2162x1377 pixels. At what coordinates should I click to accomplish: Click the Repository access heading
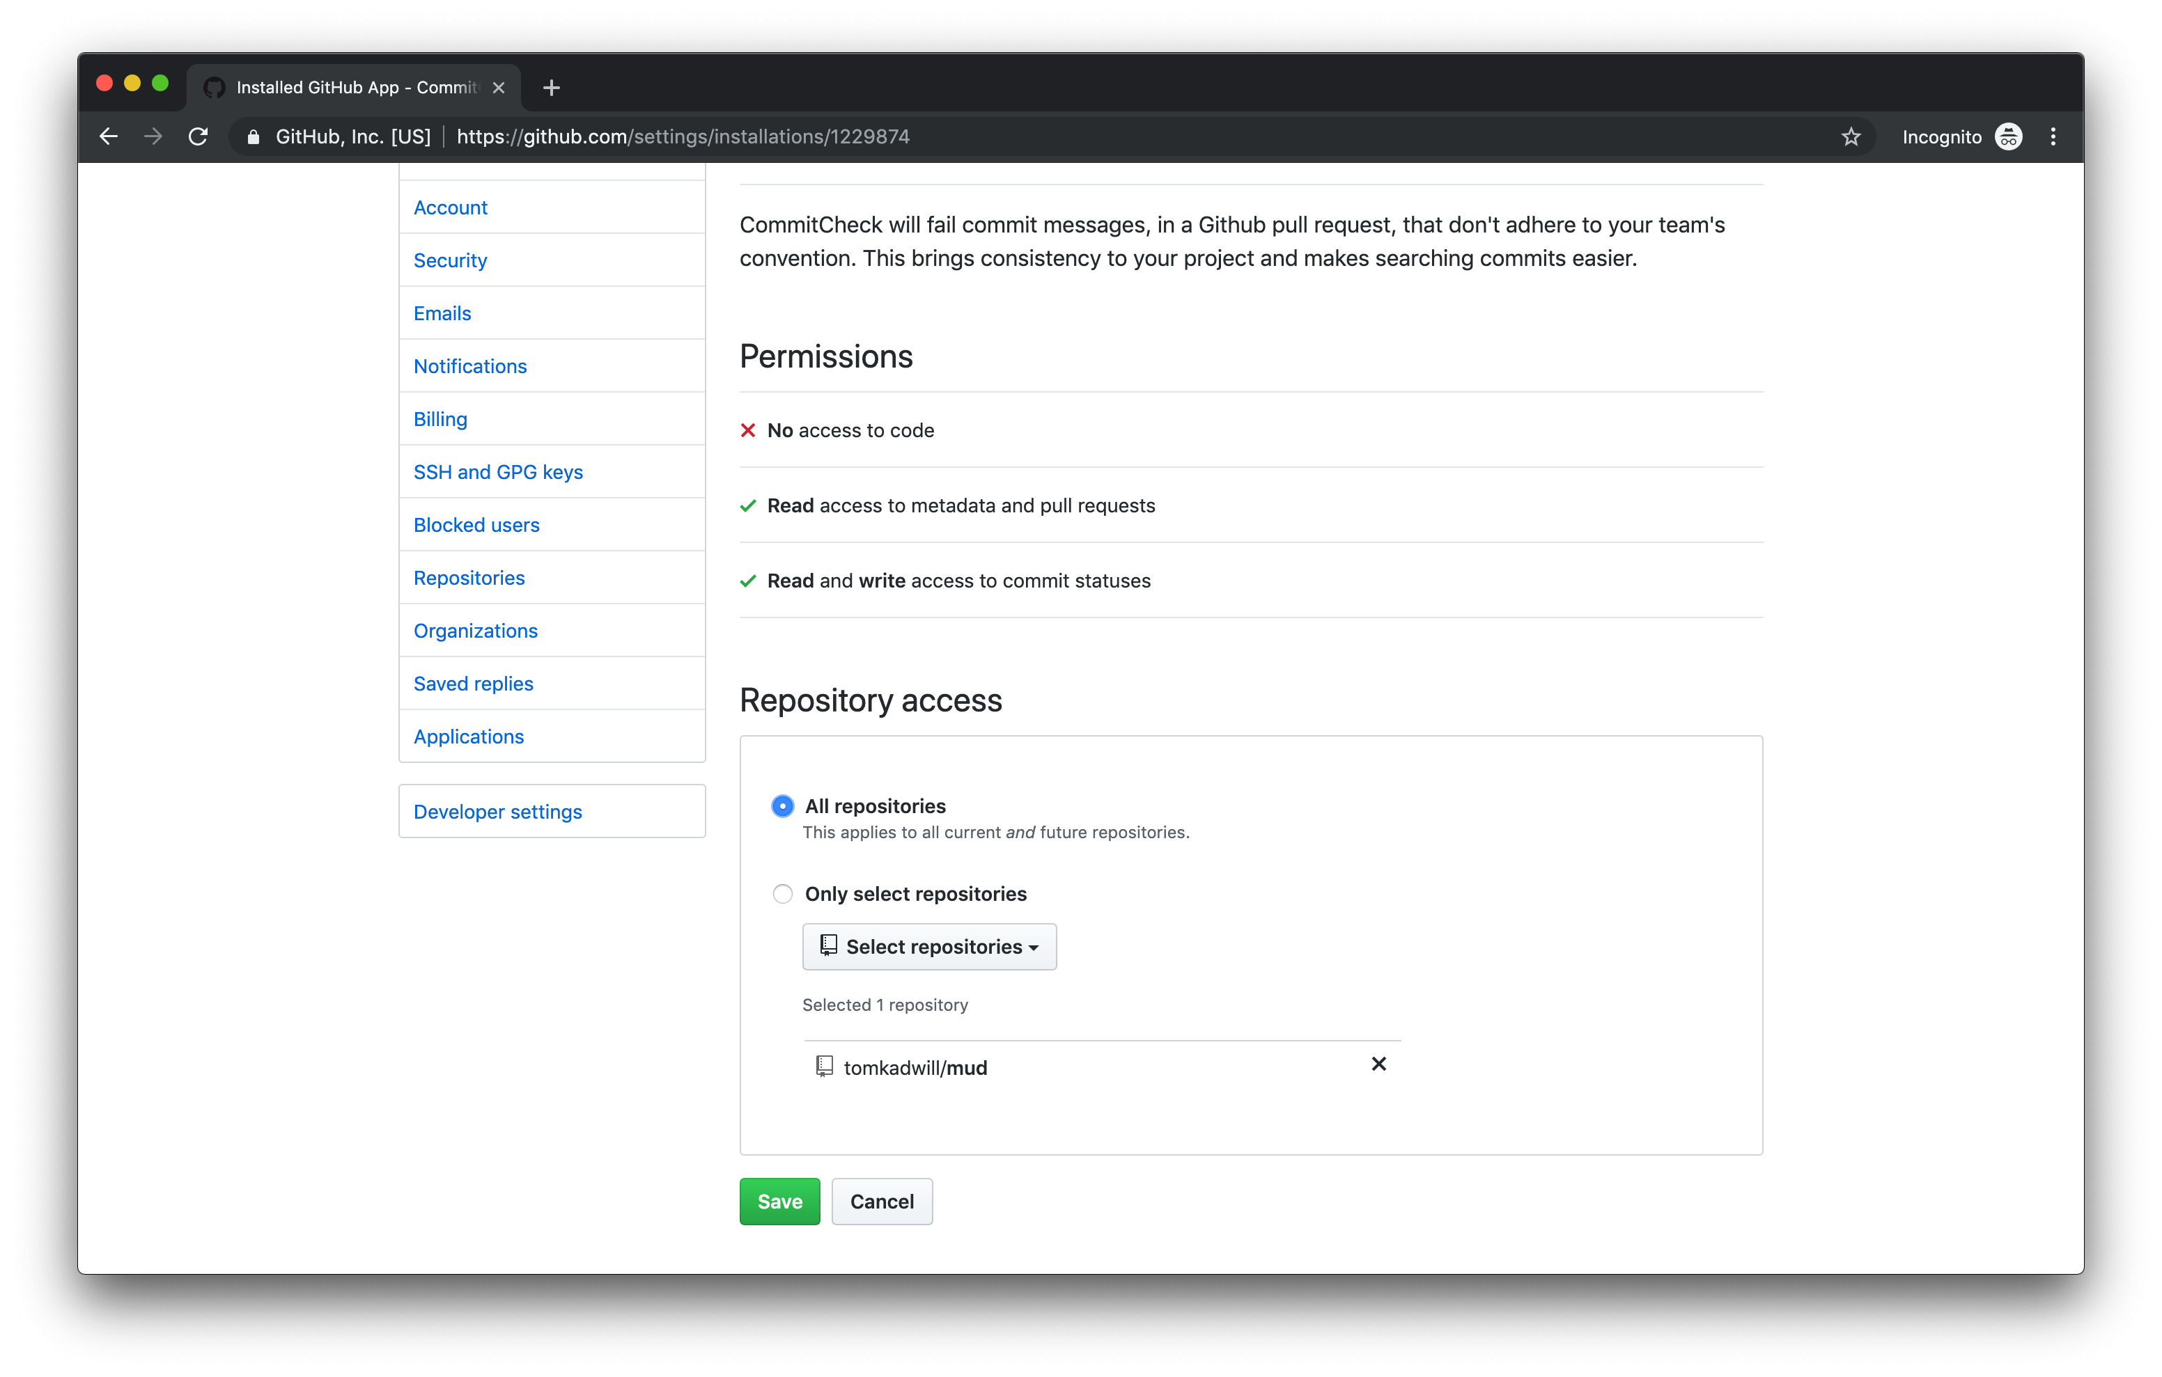pos(870,700)
